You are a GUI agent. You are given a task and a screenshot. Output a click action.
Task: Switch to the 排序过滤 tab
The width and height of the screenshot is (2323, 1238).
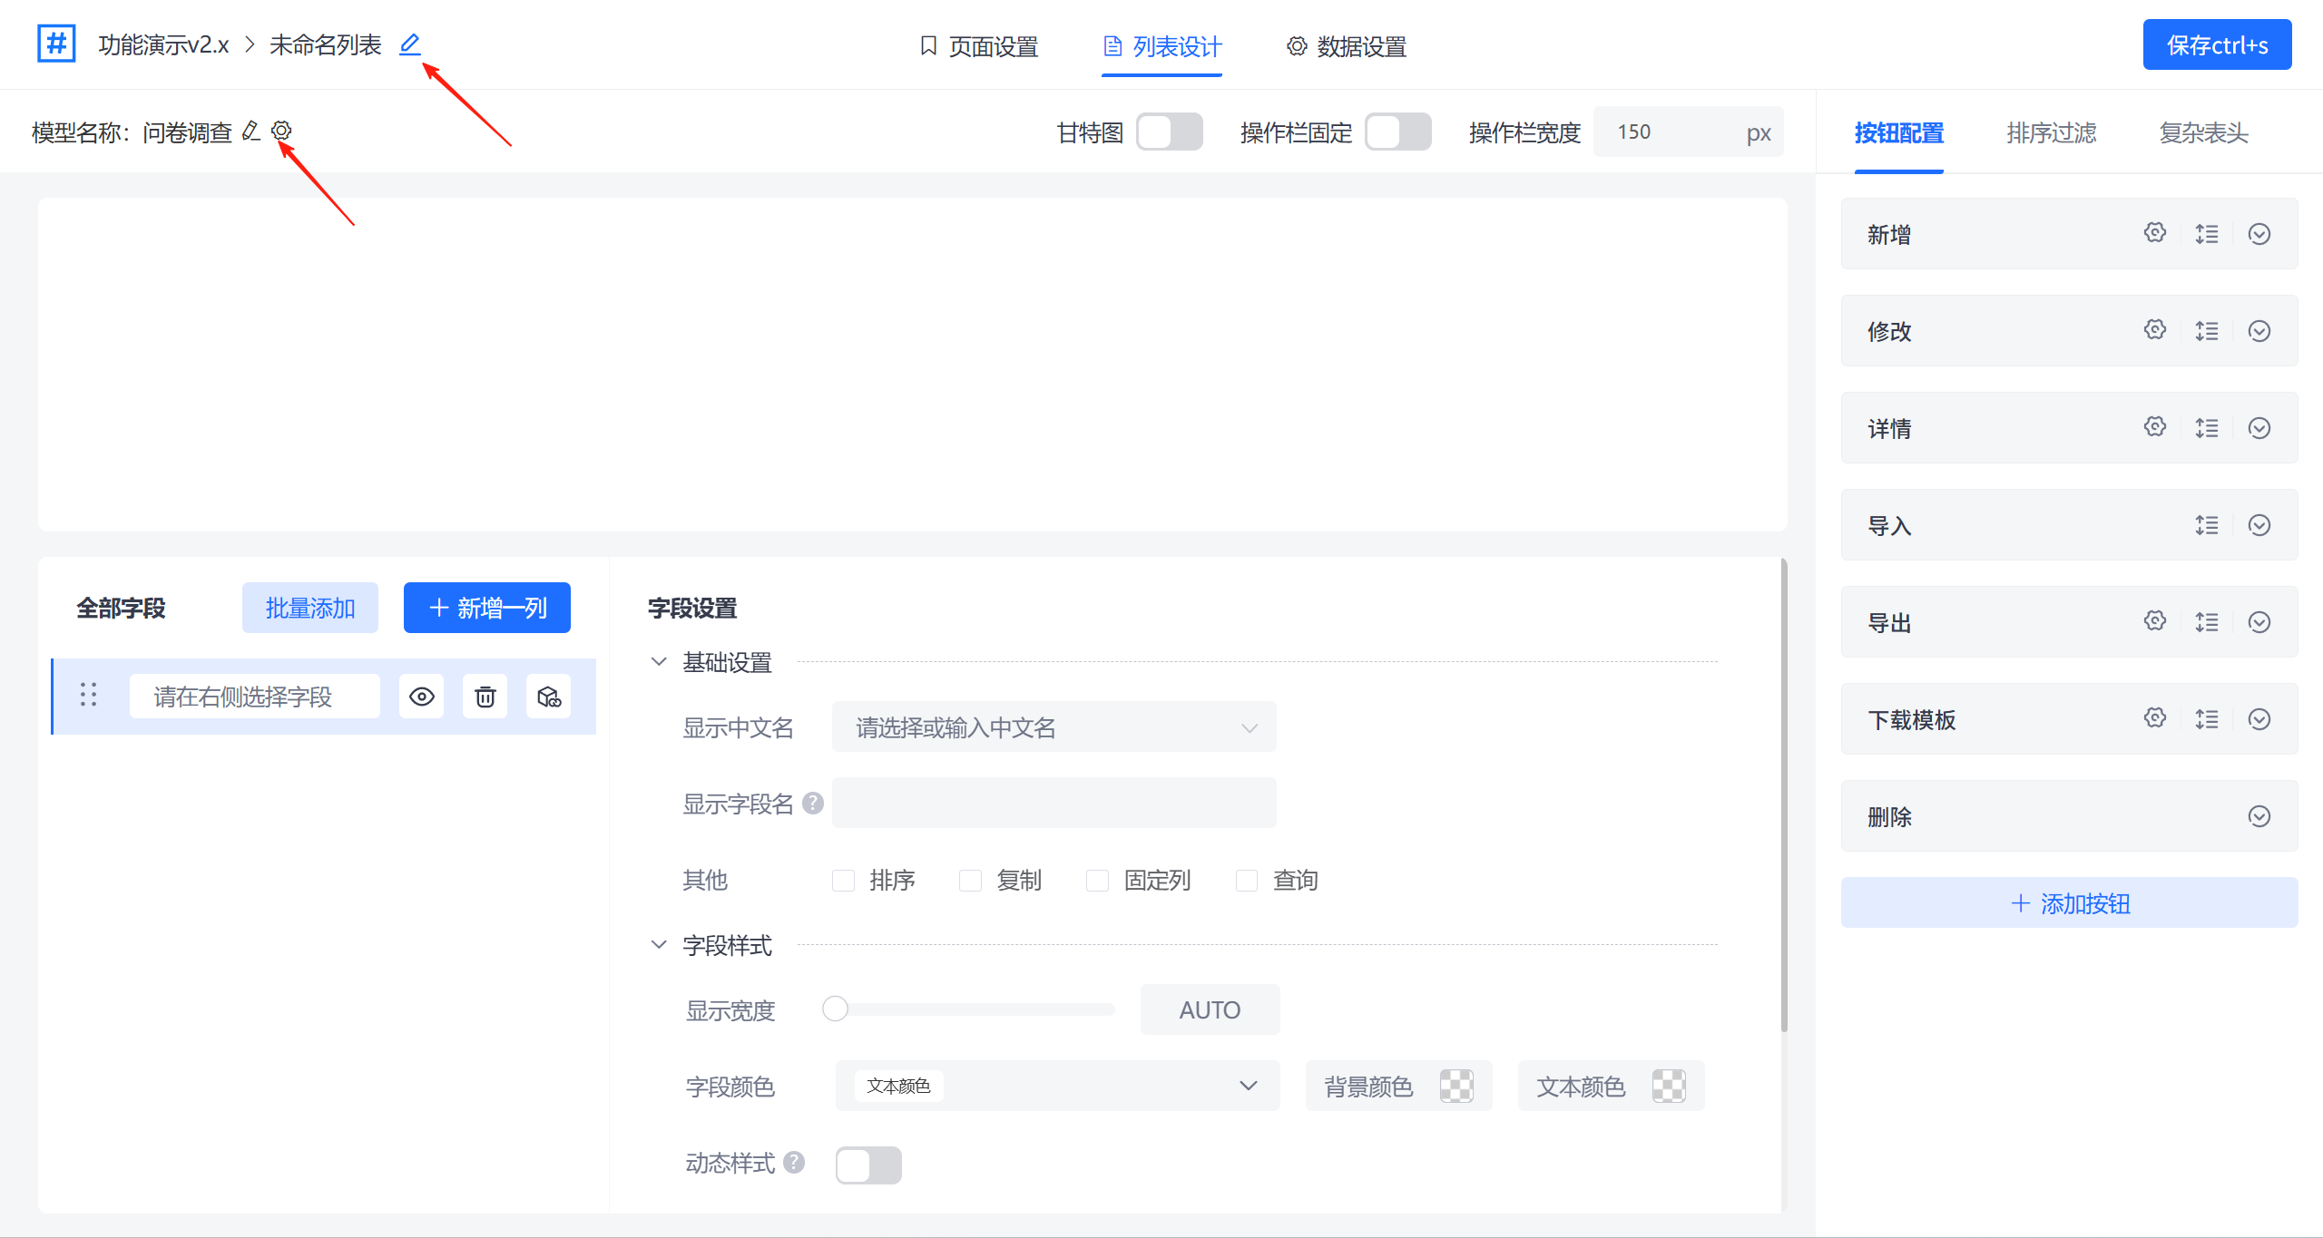(x=2051, y=132)
